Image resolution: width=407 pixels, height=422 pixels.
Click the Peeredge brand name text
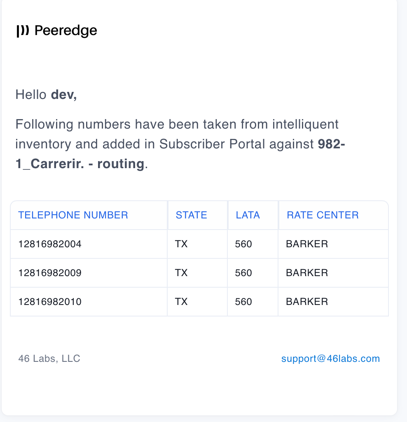[66, 30]
